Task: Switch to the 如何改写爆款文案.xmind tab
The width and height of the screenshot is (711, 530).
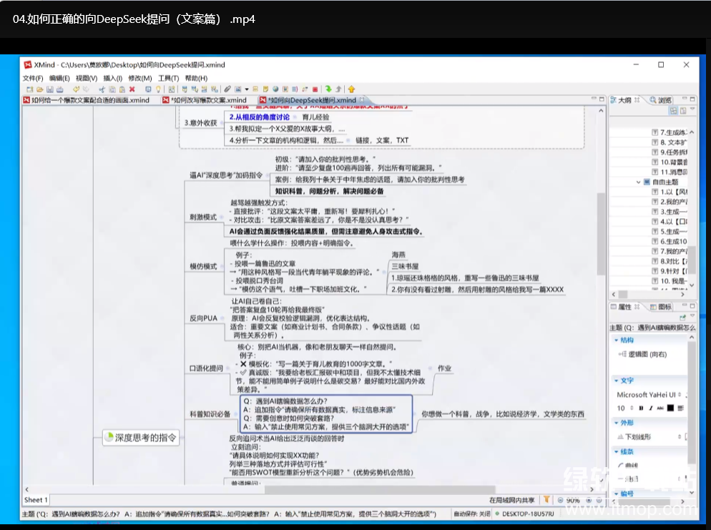Action: (x=207, y=100)
